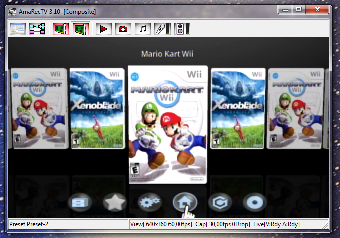Click the AmaRecTV app icon in title bar

click(x=12, y=11)
